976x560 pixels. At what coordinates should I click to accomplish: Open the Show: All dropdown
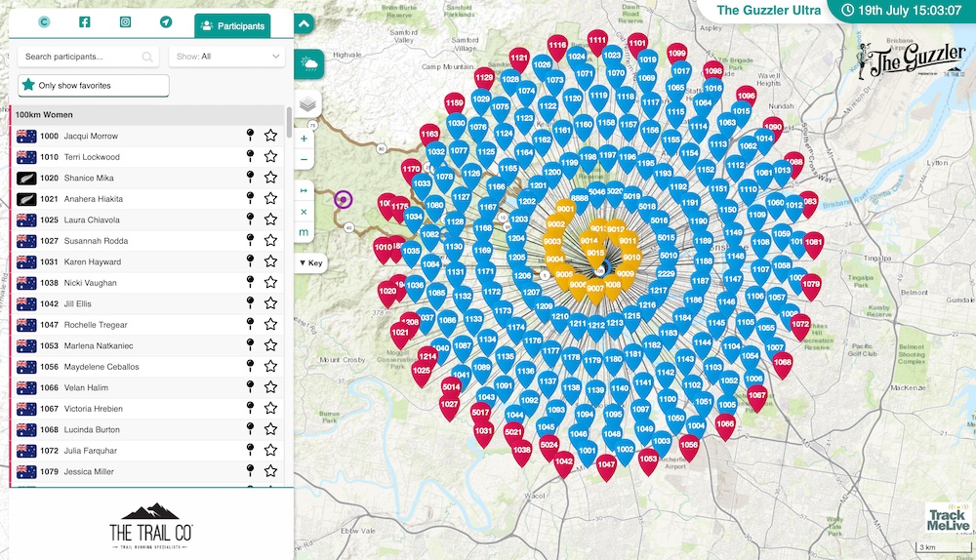coord(226,57)
